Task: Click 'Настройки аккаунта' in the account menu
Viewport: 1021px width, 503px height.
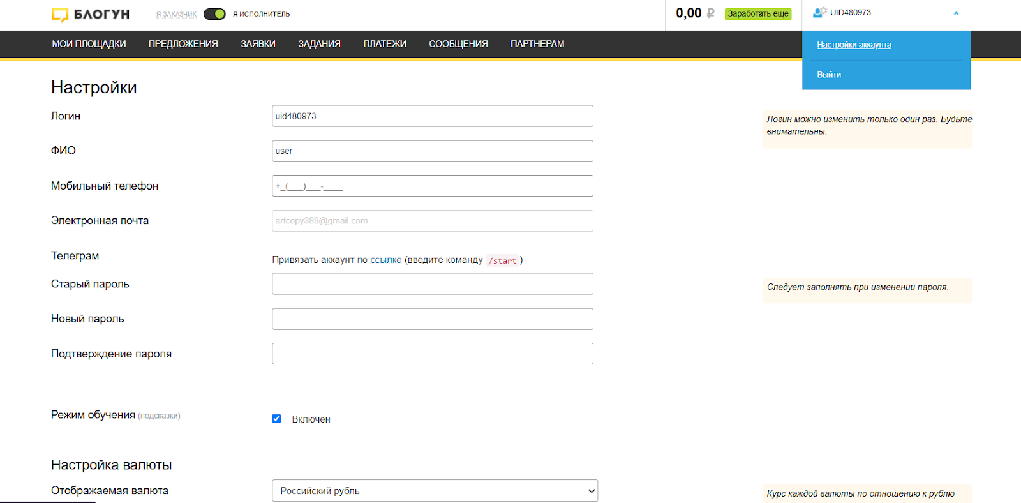Action: [x=854, y=45]
